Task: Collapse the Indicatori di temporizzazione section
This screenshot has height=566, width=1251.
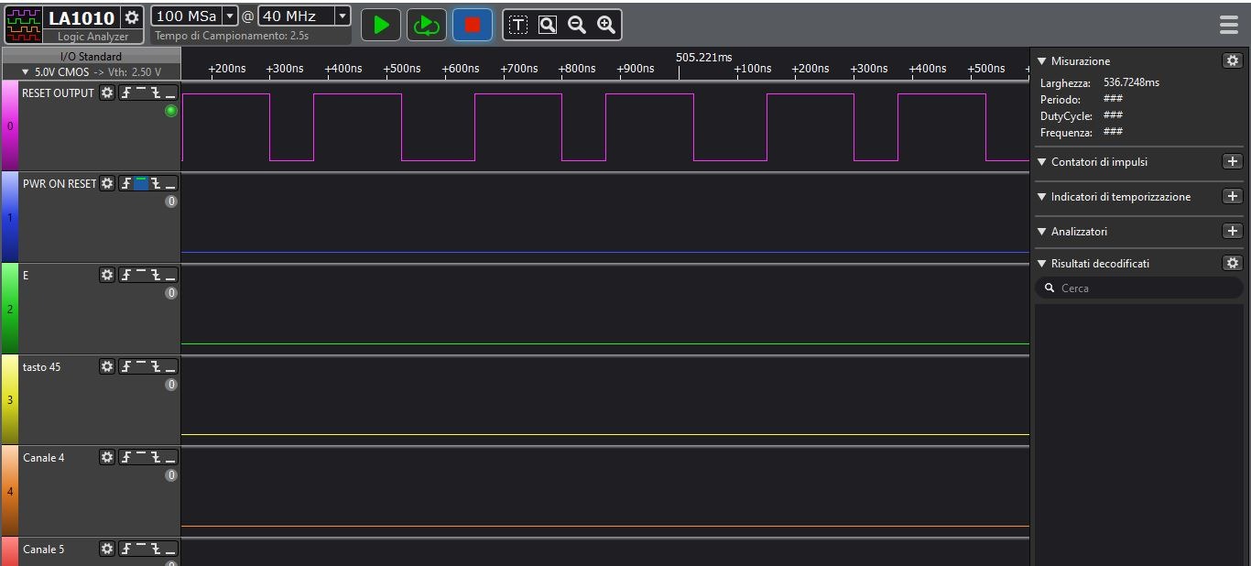Action: tap(1041, 197)
